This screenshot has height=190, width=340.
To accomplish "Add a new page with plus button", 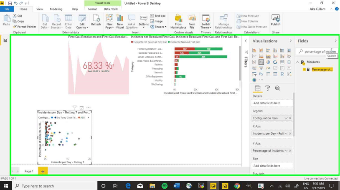I will [x=43, y=171].
